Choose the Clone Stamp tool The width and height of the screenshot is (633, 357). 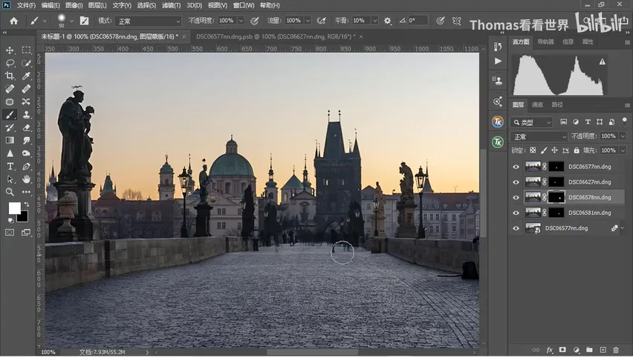[x=26, y=115]
